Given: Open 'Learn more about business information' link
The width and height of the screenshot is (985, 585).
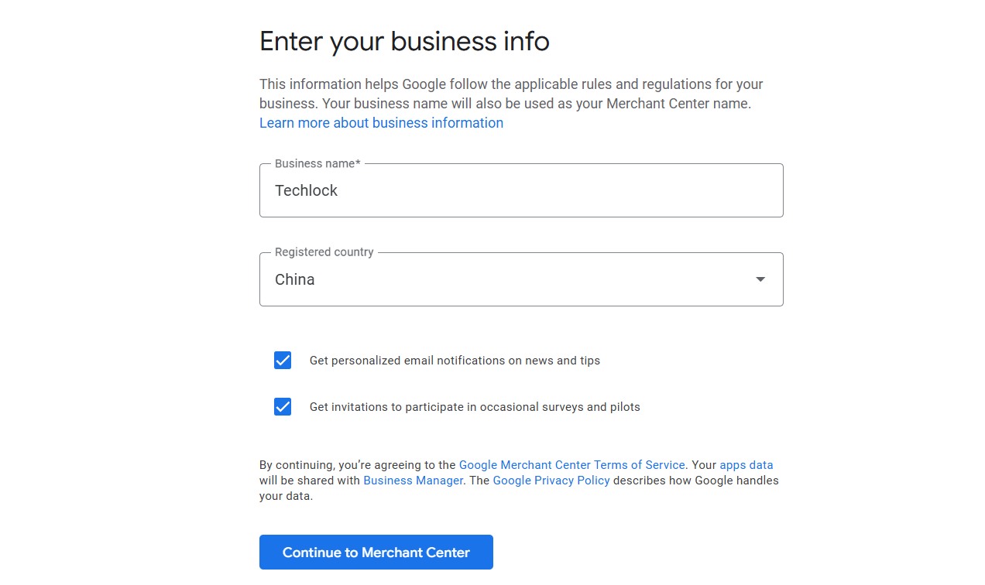Looking at the screenshot, I should (381, 123).
